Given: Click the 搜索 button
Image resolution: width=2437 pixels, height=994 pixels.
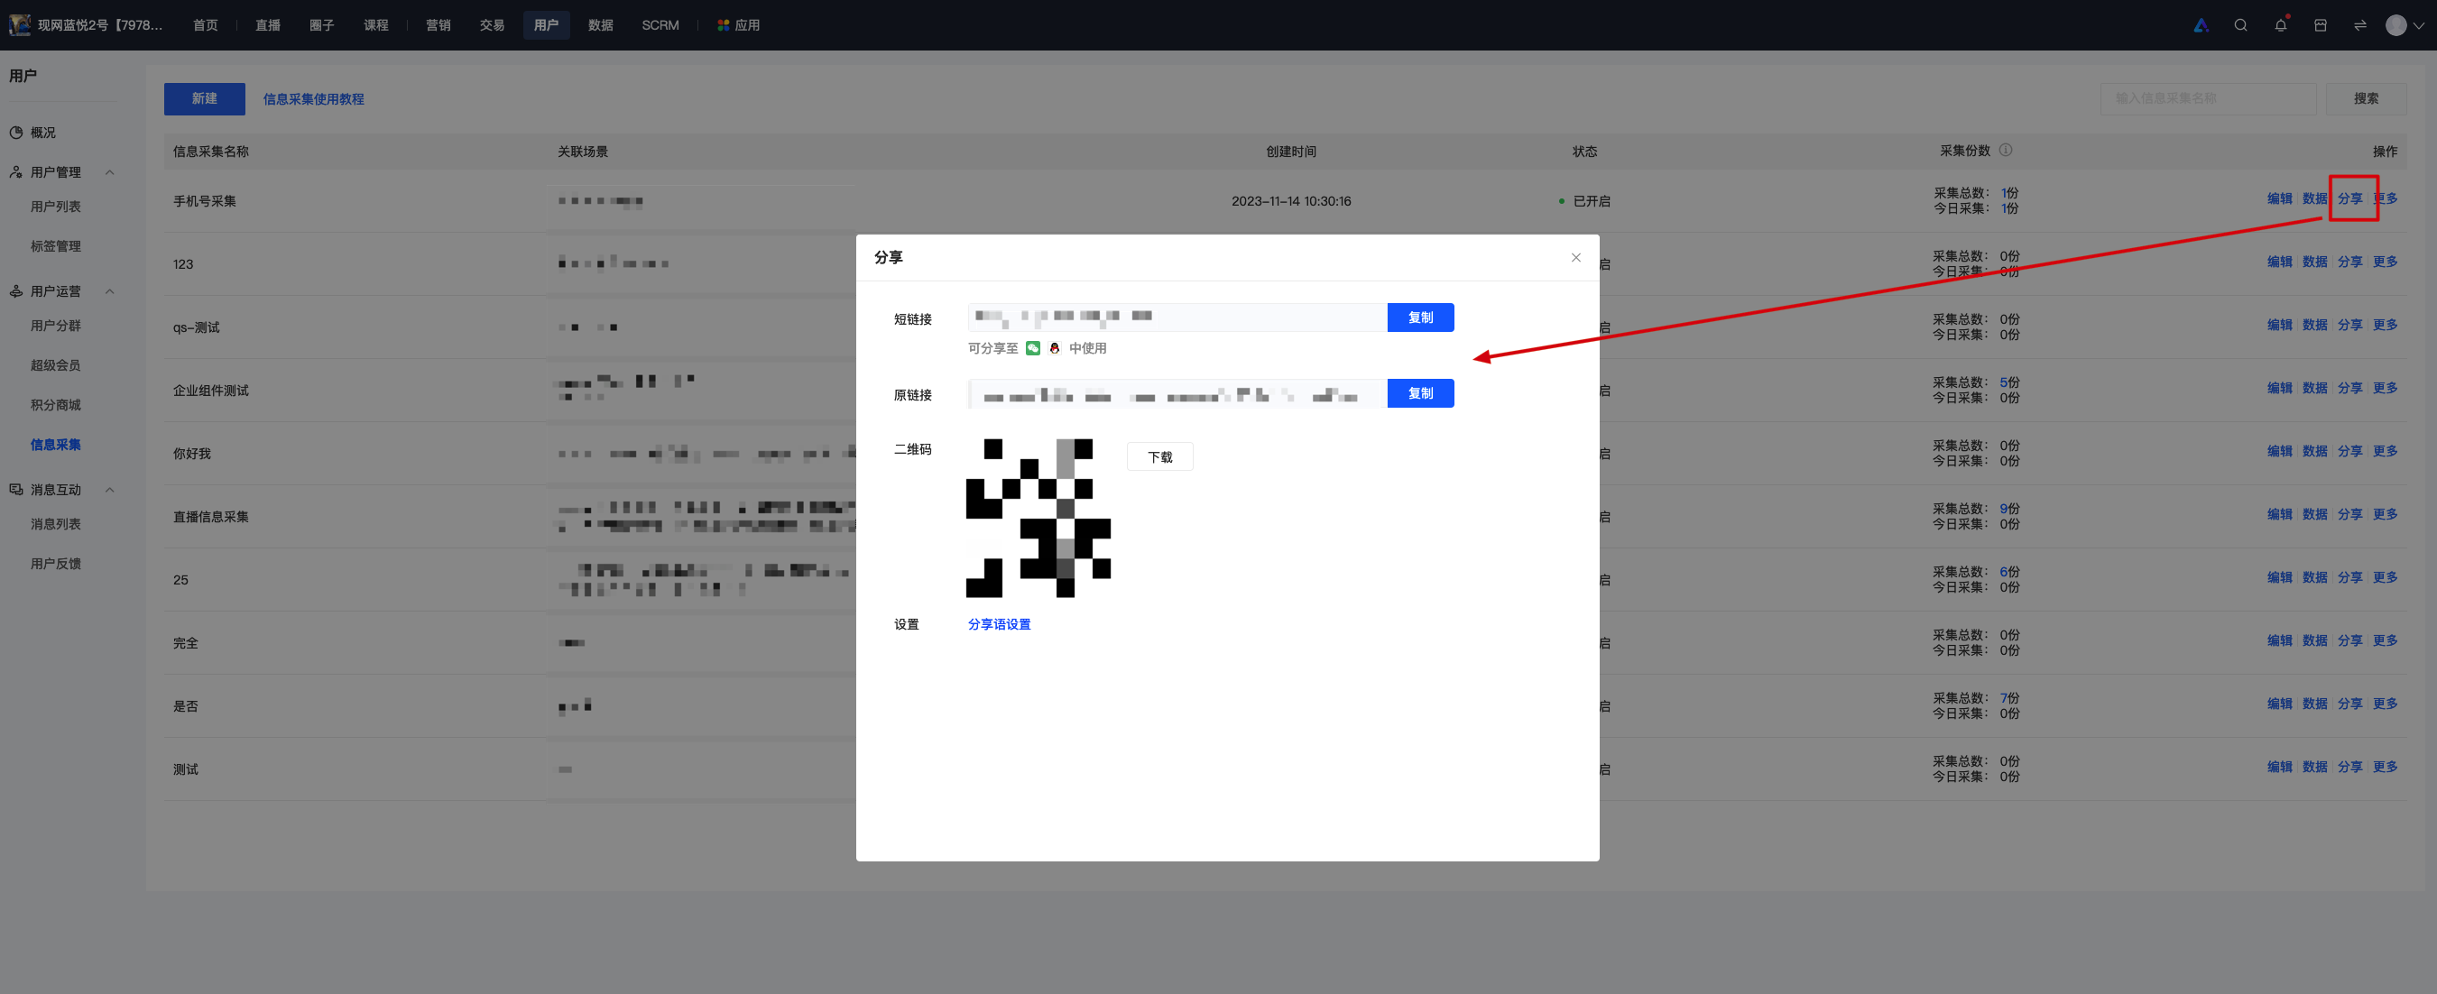Looking at the screenshot, I should [x=2366, y=98].
